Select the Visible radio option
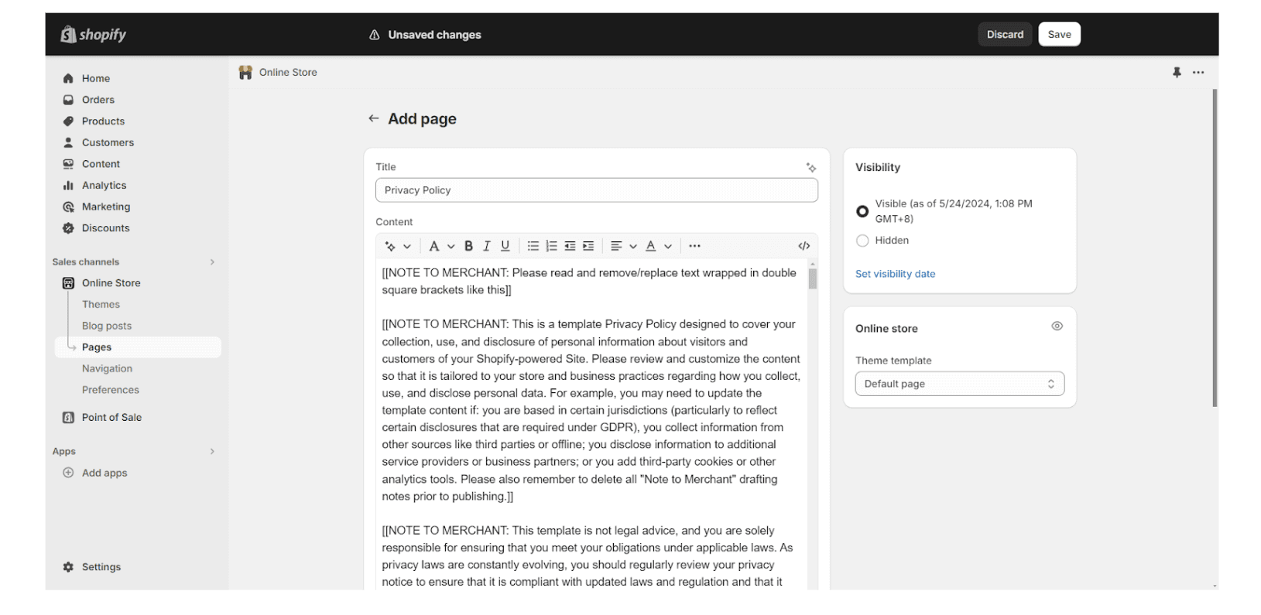Image resolution: width=1261 pixels, height=615 pixels. [x=862, y=211]
